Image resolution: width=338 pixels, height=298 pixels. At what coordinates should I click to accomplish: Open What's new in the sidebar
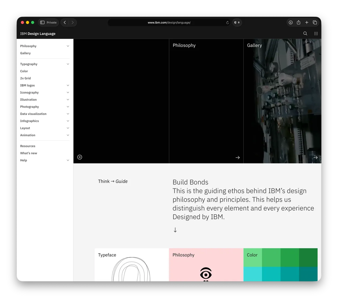click(x=29, y=153)
